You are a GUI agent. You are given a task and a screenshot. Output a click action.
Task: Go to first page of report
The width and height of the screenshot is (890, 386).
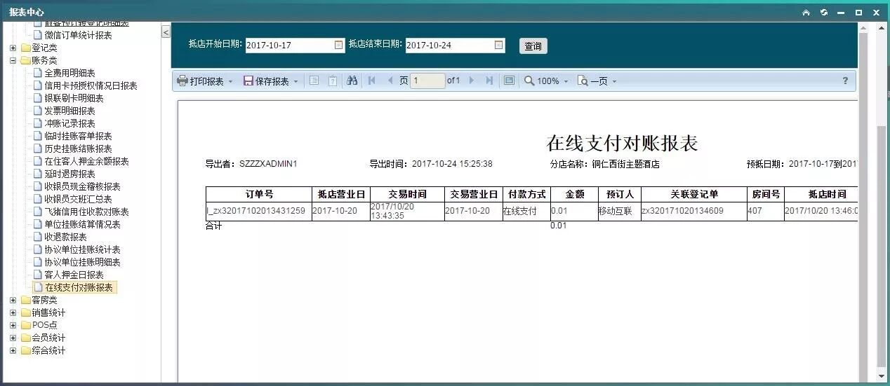(372, 81)
